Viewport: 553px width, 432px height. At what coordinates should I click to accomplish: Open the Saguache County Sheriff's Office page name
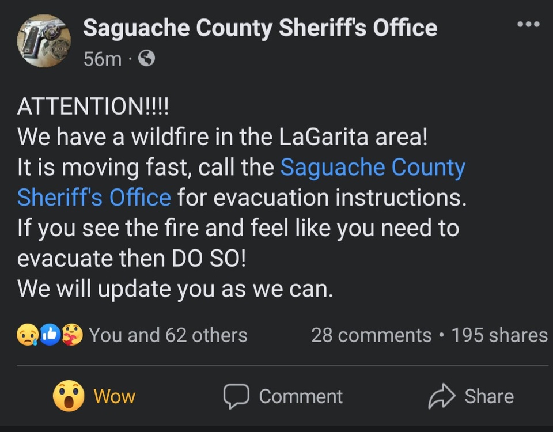coord(260,28)
